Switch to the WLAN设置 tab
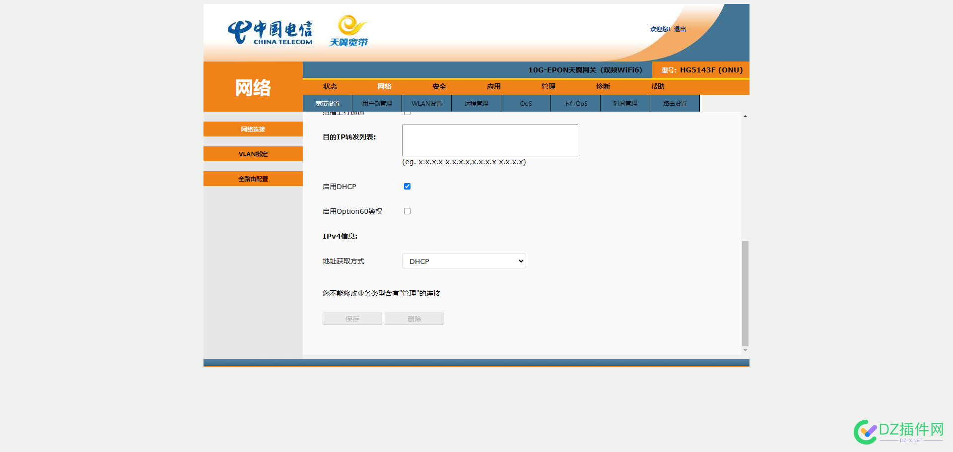The height and width of the screenshot is (452, 953). pos(427,103)
